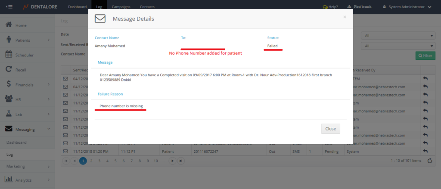Click envelope icon on the last log row
Image resolution: width=441 pixels, height=189 pixels.
tap(65, 151)
